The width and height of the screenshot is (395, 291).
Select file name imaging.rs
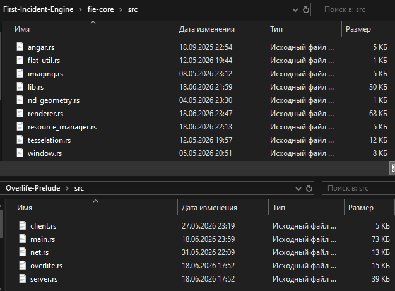[45, 74]
